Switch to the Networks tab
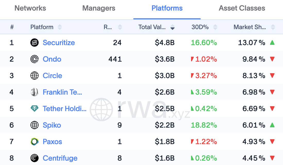Viewport: 283px width, 165px height. (x=30, y=8)
